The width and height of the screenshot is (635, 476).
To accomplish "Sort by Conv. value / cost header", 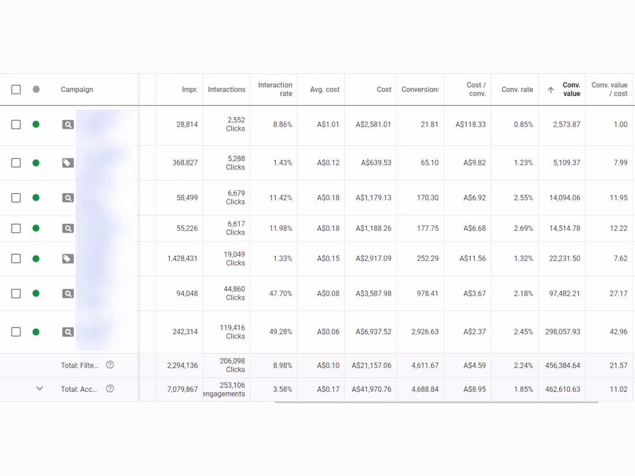I will pos(609,89).
